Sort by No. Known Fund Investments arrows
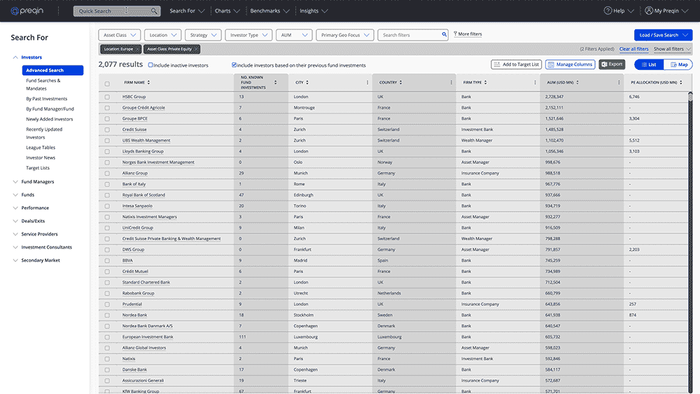 click(275, 82)
